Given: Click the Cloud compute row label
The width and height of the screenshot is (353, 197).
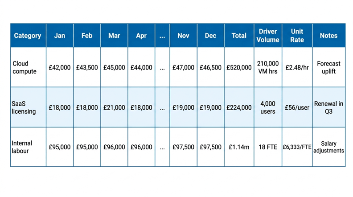Looking at the screenshot, I should [x=25, y=68].
